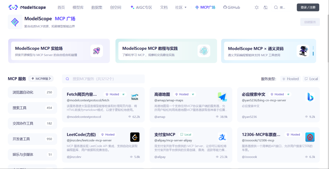Click the eye views icon showing 62.2k
This screenshot has height=169, width=329.
(x=129, y=117)
